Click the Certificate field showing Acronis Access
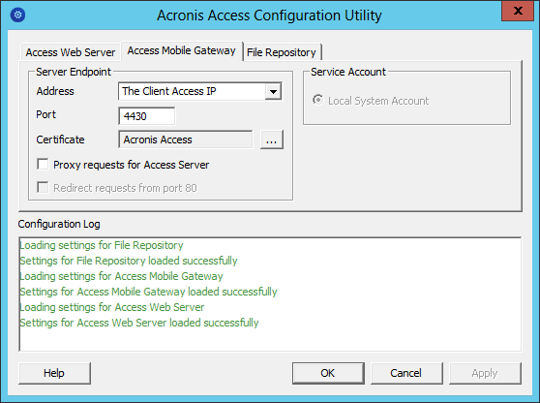The height and width of the screenshot is (403, 540). (x=185, y=139)
